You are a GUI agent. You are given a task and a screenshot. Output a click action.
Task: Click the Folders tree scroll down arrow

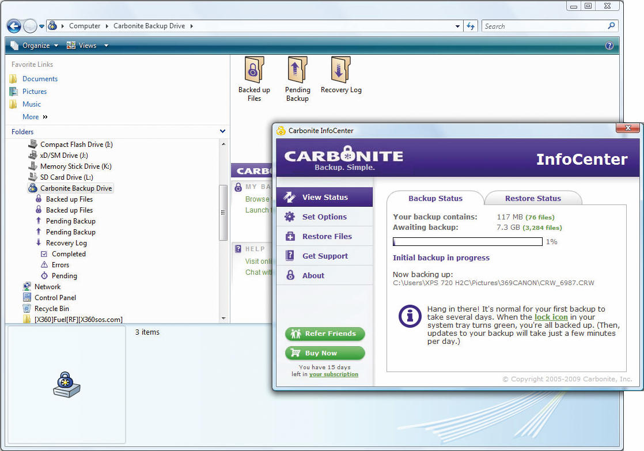[223, 319]
